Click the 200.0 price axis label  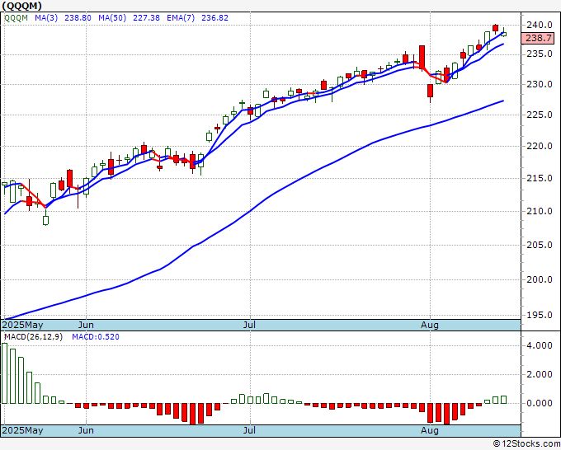pyautogui.click(x=540, y=280)
